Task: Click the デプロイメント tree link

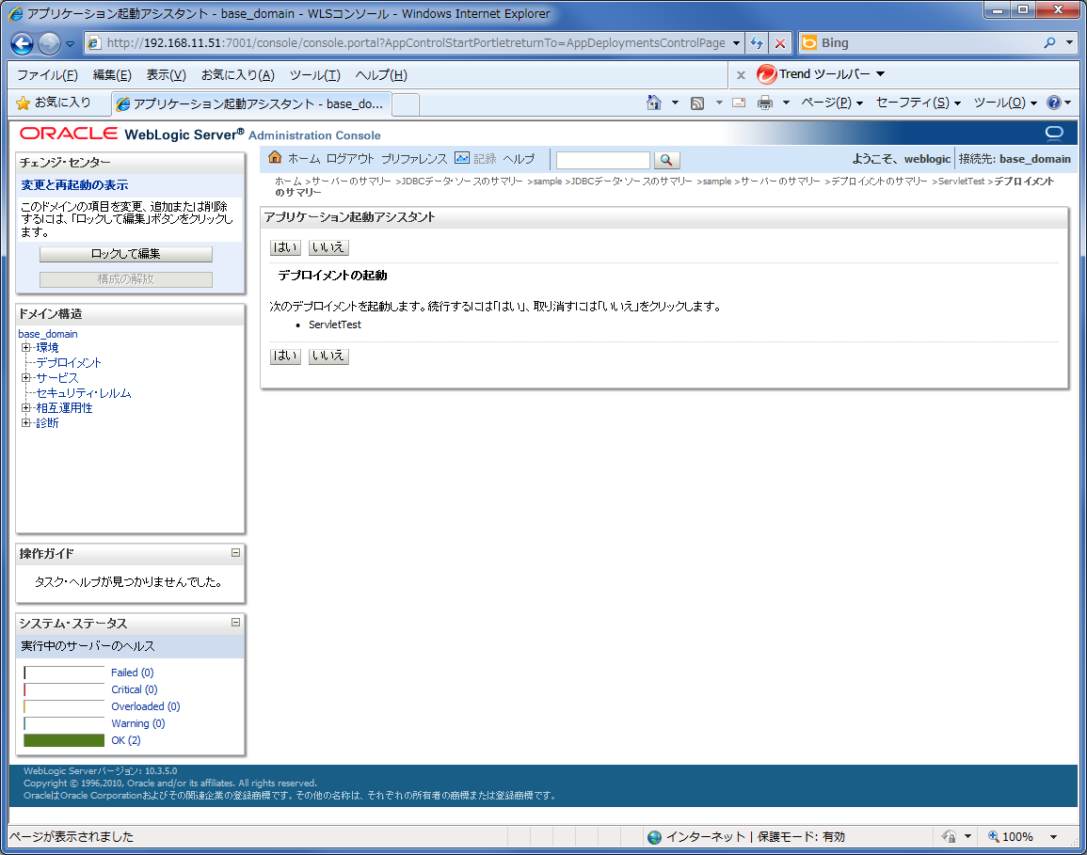Action: (x=69, y=362)
